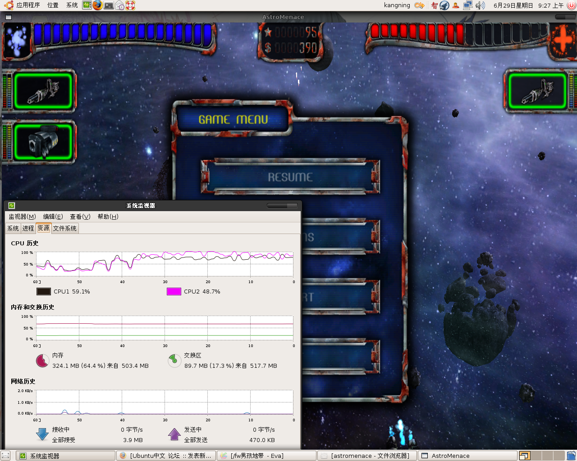The width and height of the screenshot is (577, 461).
Task: Select the minigun weapon slot at right
Action: 537,91
